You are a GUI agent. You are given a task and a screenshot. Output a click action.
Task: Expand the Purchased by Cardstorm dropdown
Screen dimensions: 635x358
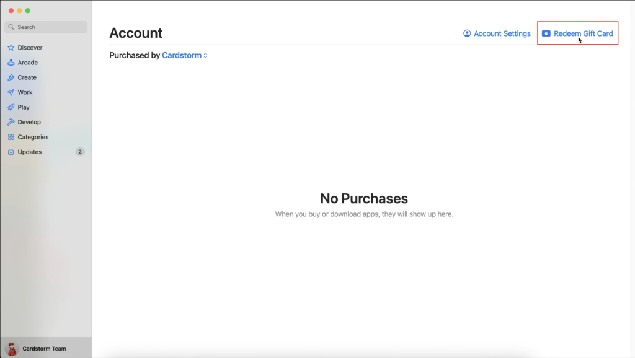(181, 55)
